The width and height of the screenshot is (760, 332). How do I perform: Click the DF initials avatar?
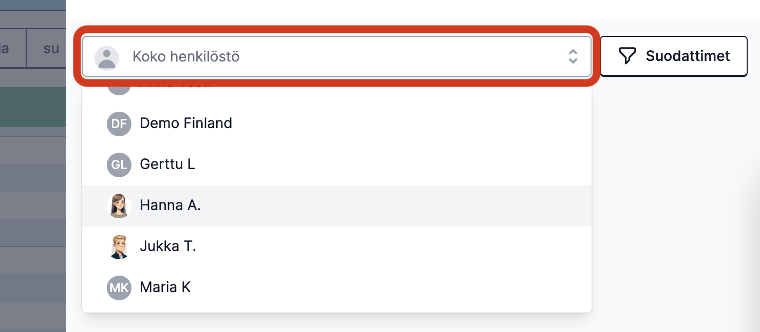click(119, 123)
